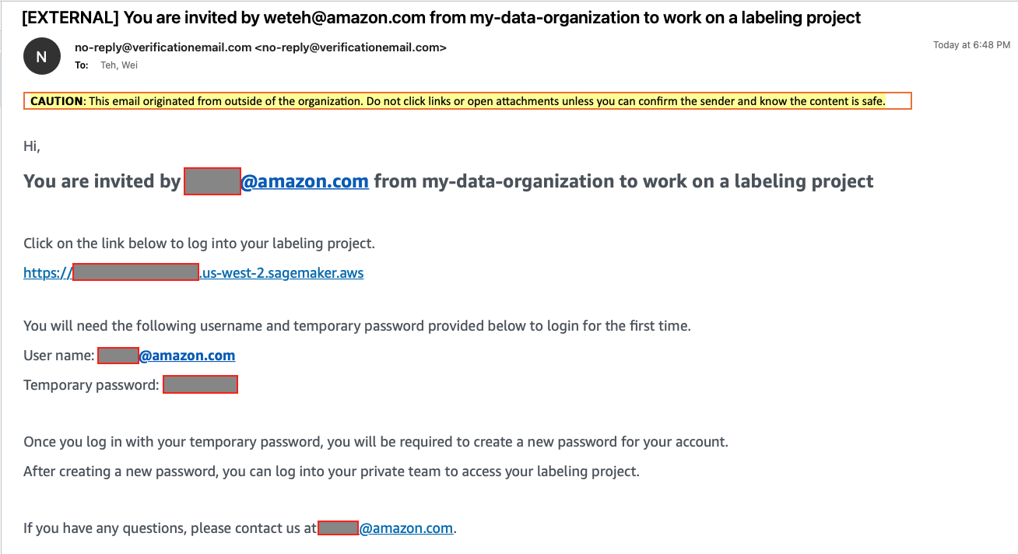
Task: Click the User name @amazon.com email link
Action: [x=187, y=356]
